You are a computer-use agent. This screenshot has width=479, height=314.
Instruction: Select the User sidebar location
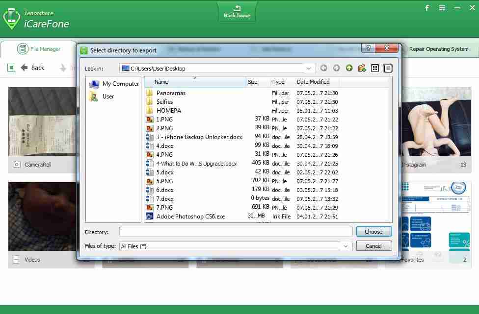coord(102,97)
